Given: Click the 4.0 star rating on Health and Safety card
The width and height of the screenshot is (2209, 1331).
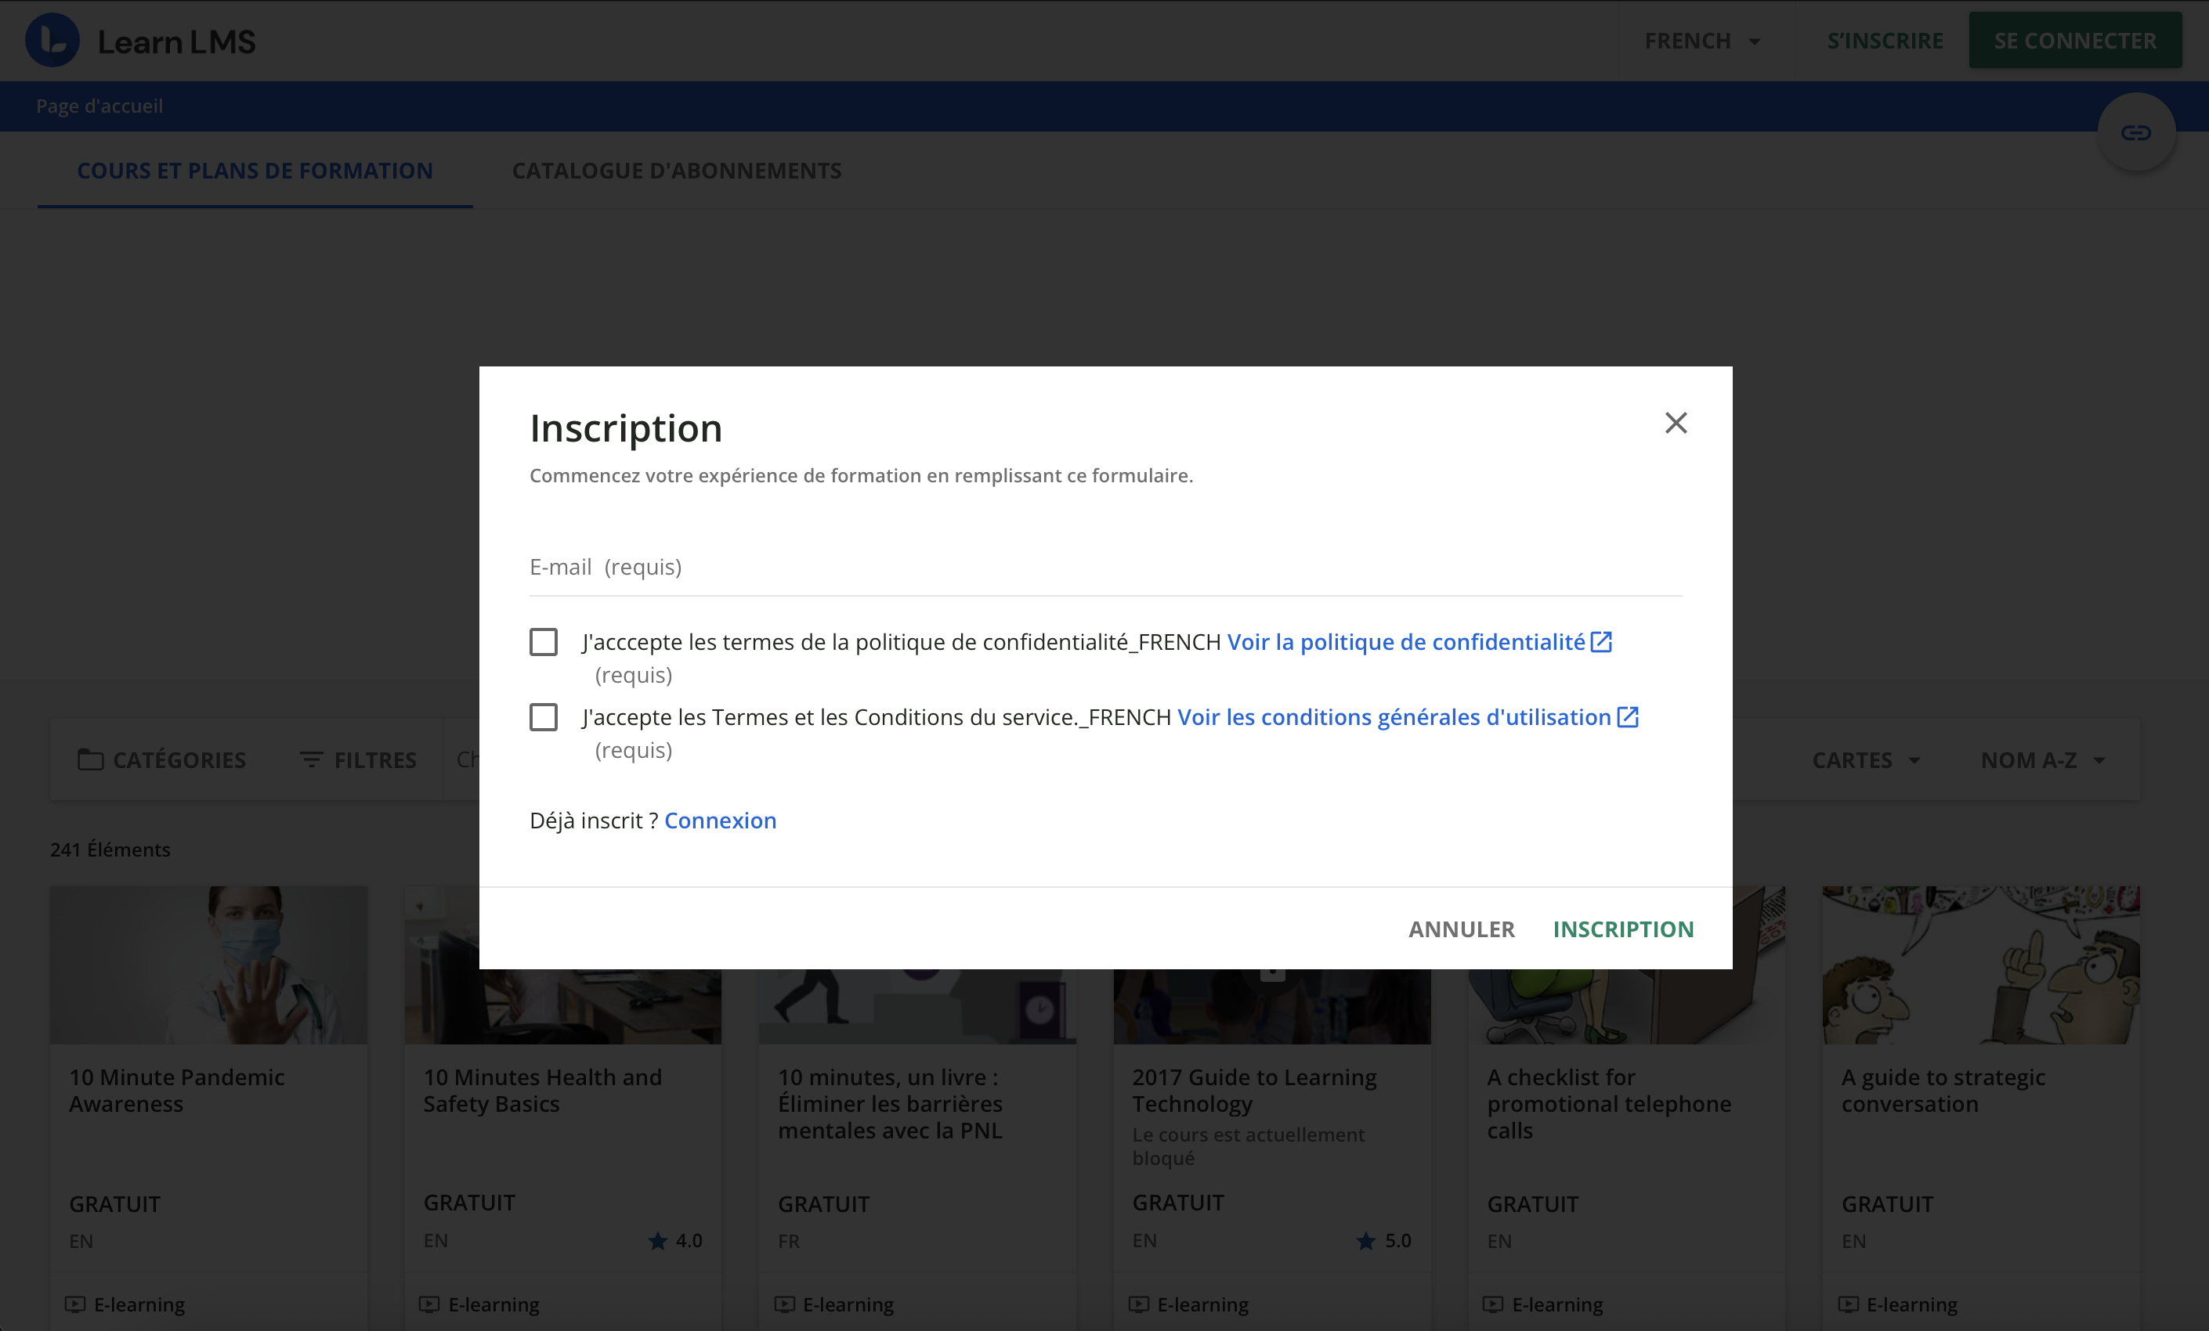Looking at the screenshot, I should point(675,1240).
